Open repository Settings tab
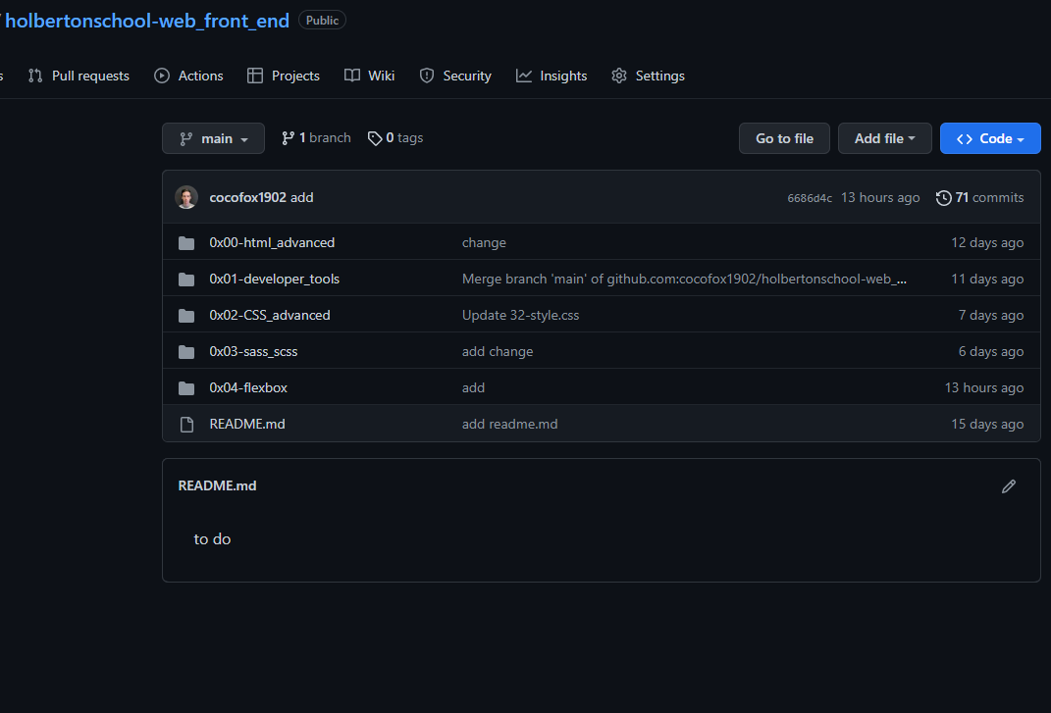This screenshot has height=713, width=1051. pos(648,76)
